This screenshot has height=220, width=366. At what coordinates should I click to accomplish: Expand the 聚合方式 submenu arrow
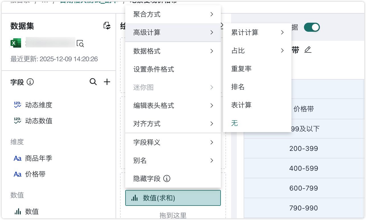[x=212, y=14]
